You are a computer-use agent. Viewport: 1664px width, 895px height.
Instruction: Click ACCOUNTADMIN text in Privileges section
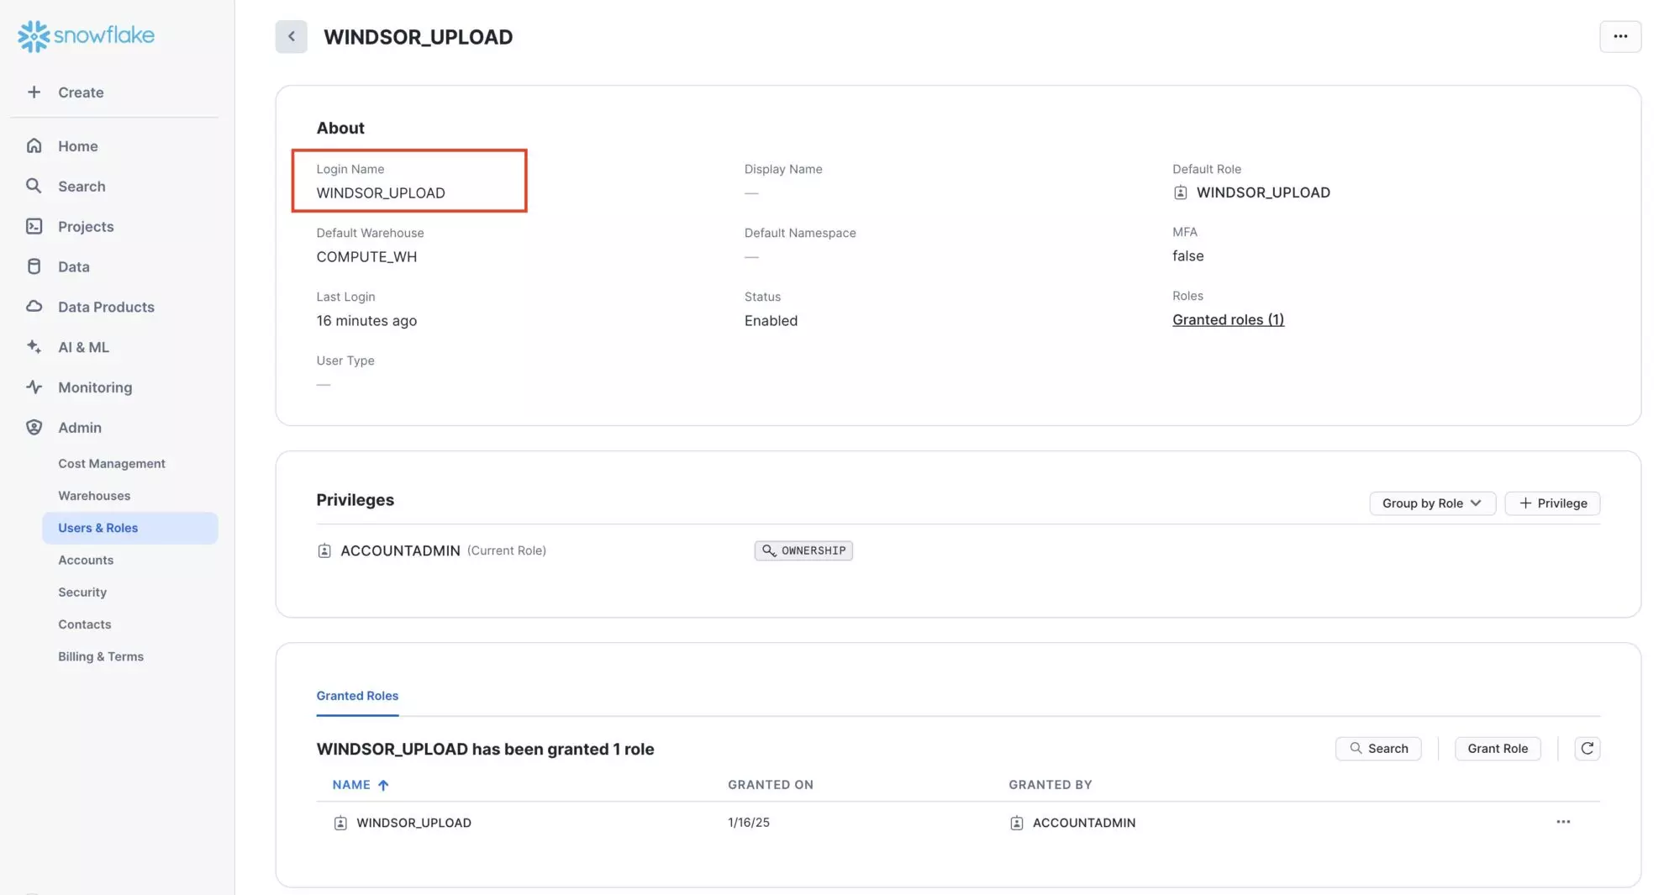pos(400,550)
